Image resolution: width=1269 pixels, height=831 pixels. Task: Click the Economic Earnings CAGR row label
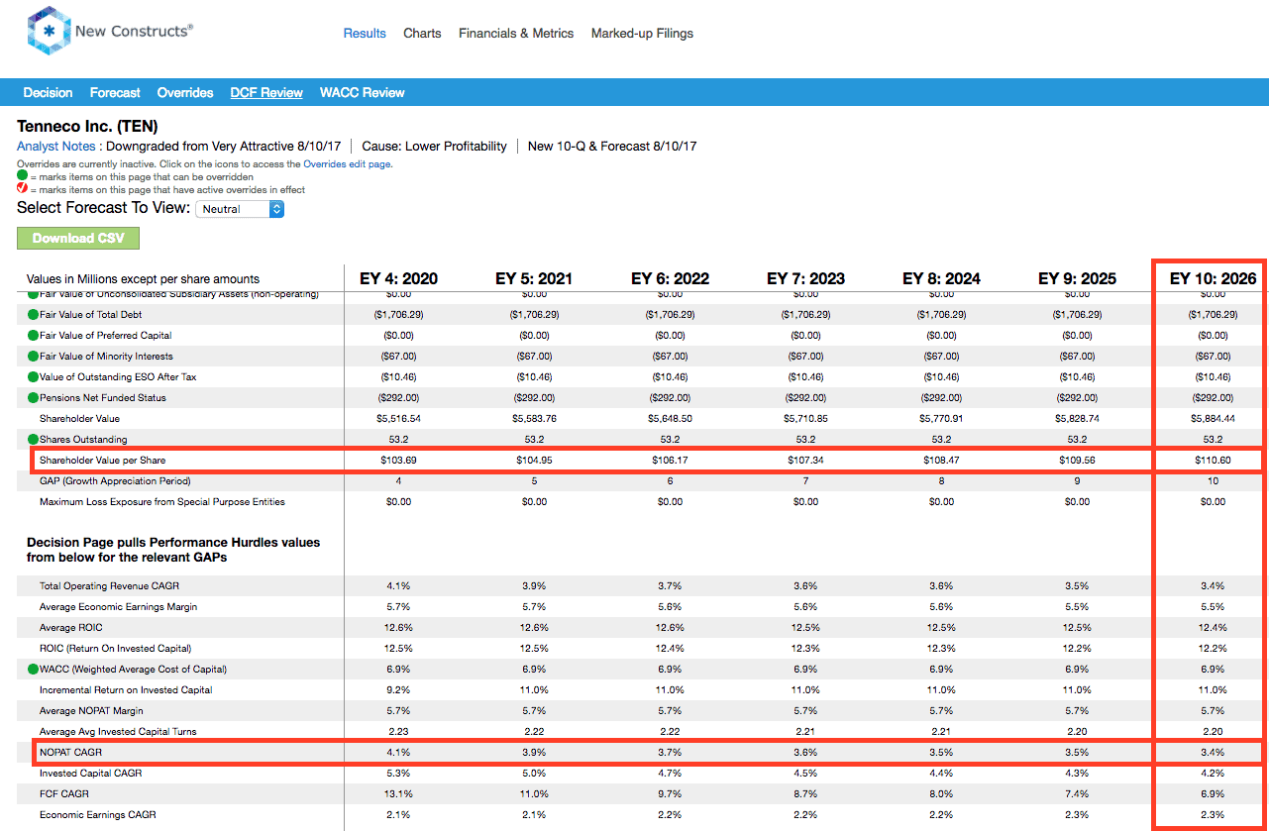pyautogui.click(x=97, y=815)
